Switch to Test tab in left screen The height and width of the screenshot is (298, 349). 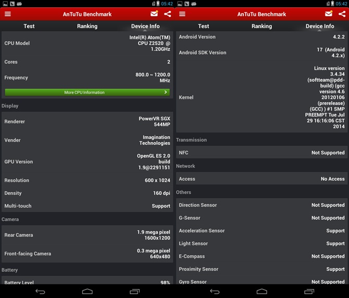(x=29, y=26)
